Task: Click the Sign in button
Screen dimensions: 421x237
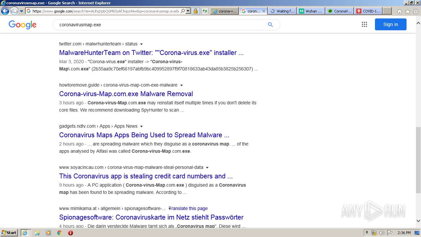Action: (x=390, y=24)
